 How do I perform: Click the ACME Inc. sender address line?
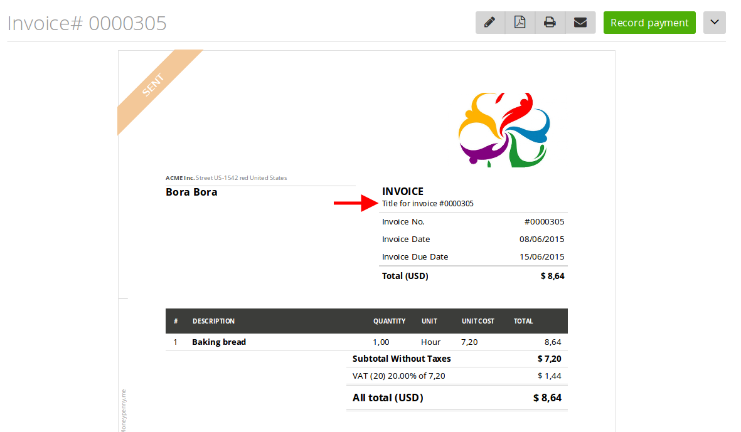[x=227, y=178]
